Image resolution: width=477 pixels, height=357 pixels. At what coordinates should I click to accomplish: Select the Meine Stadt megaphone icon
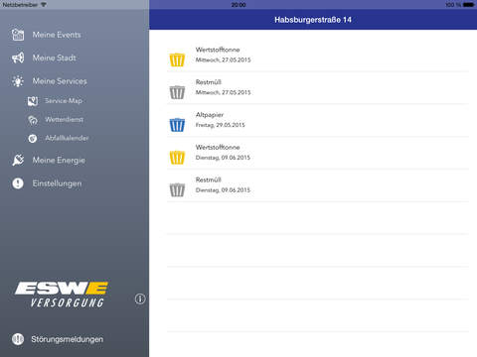pyautogui.click(x=18, y=58)
